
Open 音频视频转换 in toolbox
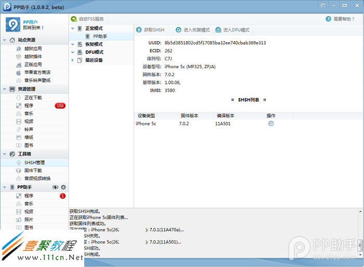click(34, 179)
